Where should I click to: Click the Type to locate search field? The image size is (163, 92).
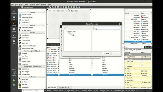point(33,90)
